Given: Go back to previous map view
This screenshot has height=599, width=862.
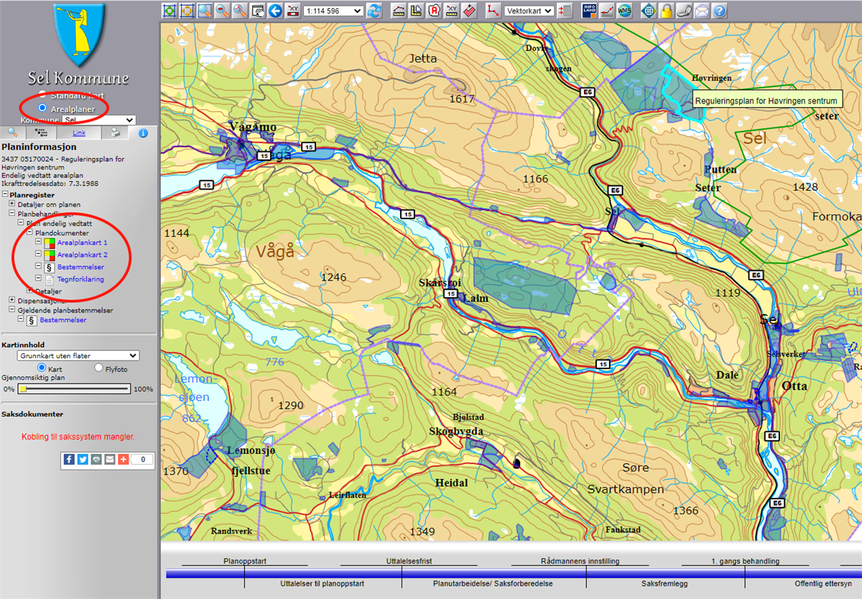Looking at the screenshot, I should tap(274, 11).
